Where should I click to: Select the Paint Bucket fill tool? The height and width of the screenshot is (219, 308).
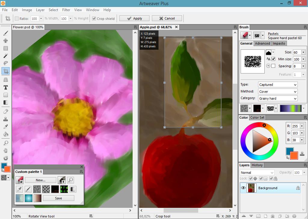(5, 134)
